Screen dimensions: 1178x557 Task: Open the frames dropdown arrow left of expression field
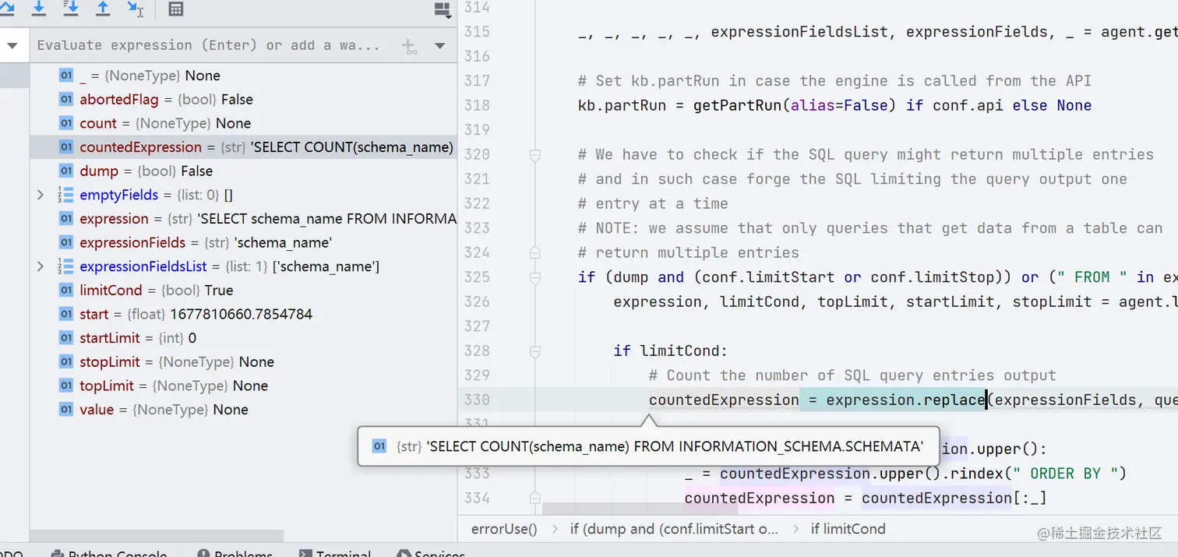click(12, 46)
